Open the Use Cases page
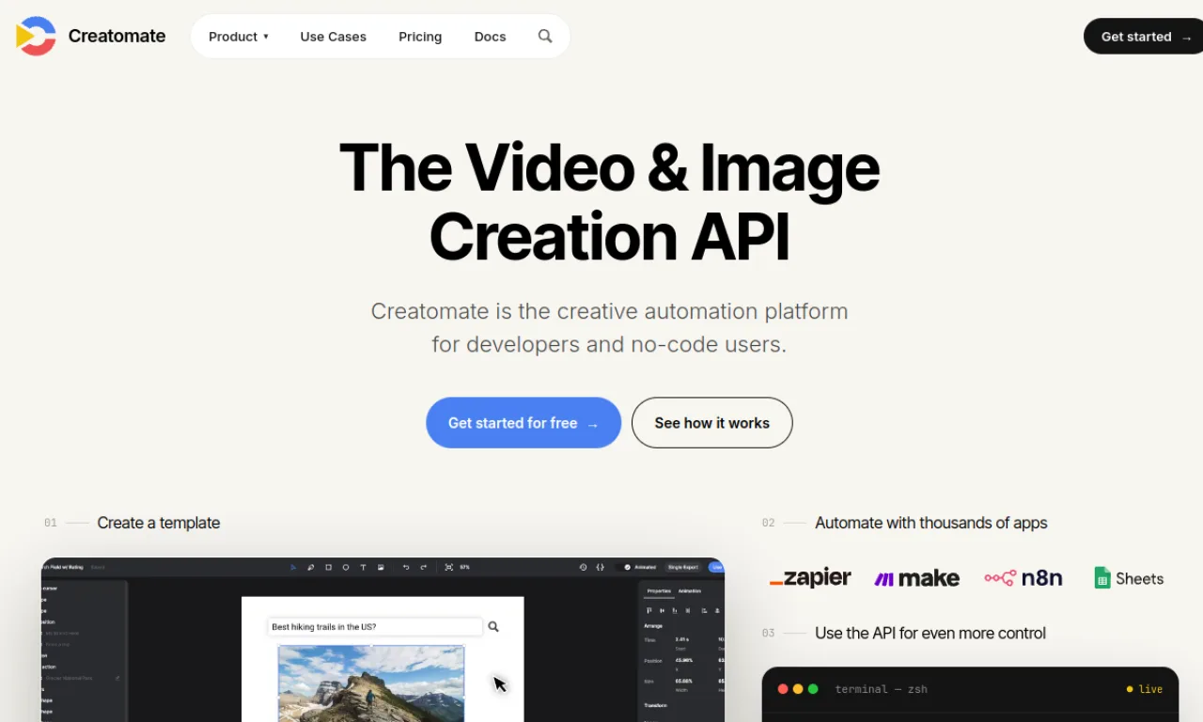The width and height of the screenshot is (1203, 722). tap(334, 37)
